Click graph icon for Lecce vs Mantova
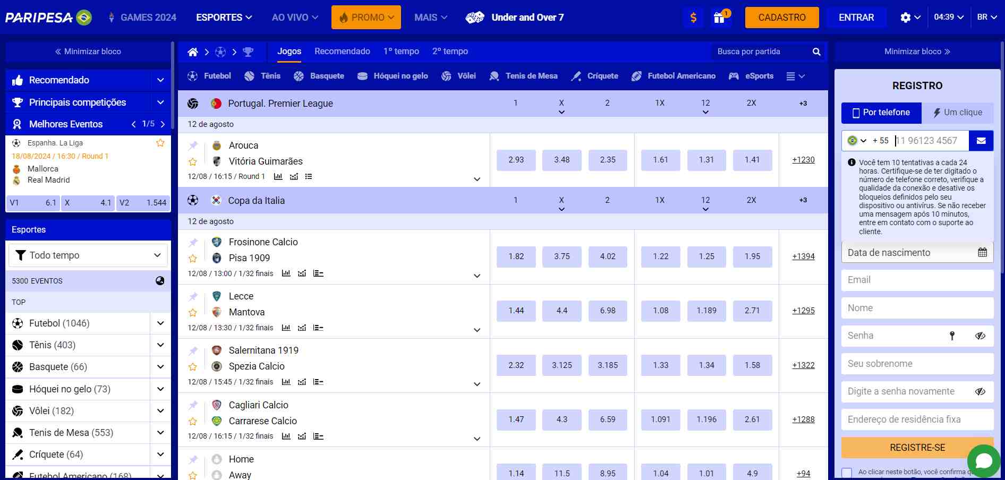Screen dimensions: 1005x480 click(x=302, y=328)
